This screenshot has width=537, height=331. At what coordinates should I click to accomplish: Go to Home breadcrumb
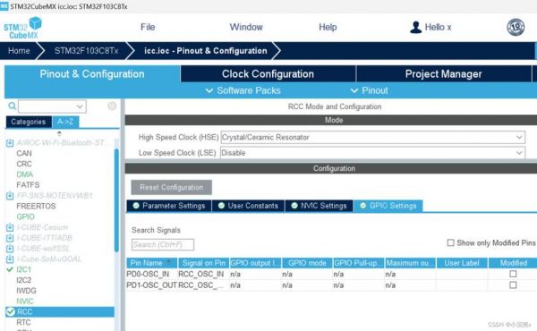(19, 51)
